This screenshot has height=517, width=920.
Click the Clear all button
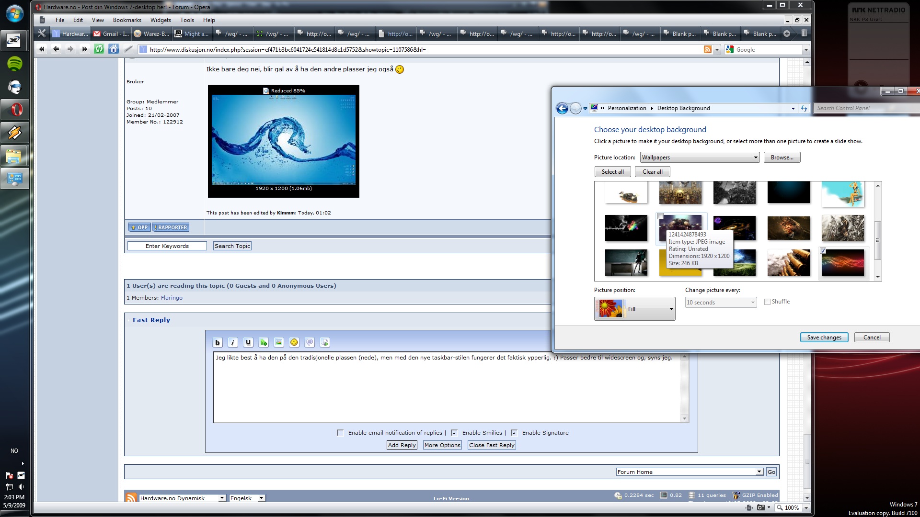[652, 172]
